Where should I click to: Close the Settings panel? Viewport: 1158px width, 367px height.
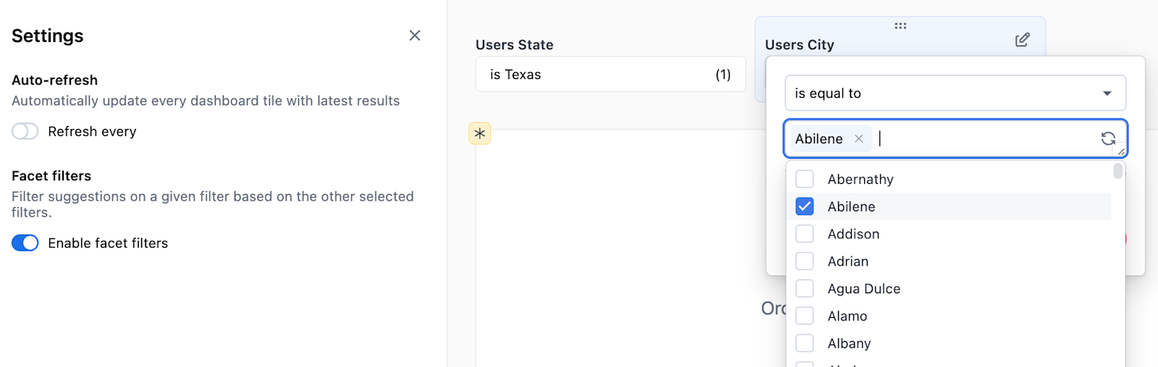415,35
